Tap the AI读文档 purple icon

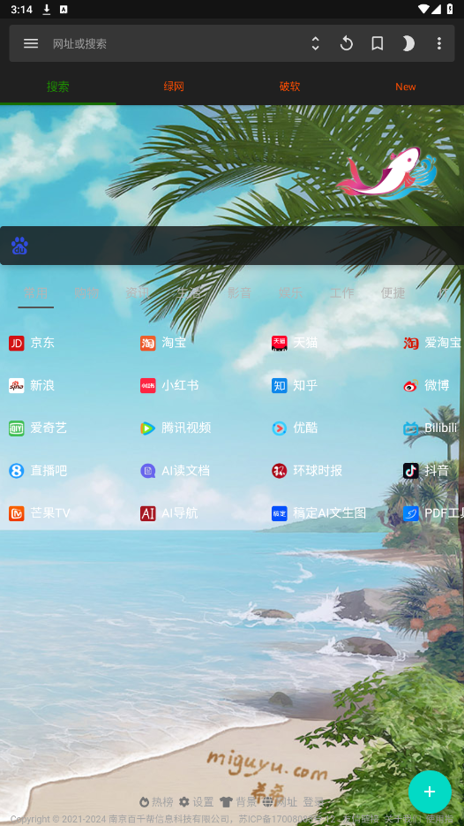tap(148, 470)
